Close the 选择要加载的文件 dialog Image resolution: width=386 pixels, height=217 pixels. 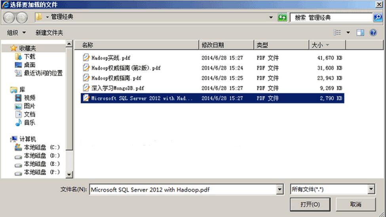379,4
